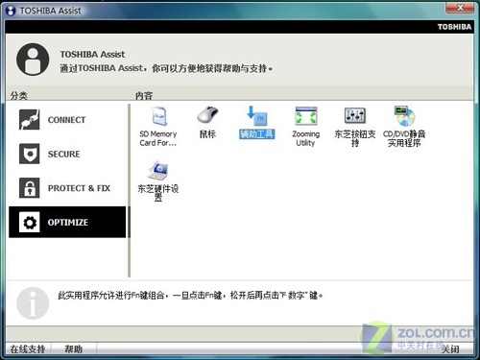Click the 辅助工具 label text
This screenshot has width=480, height=360.
[256, 133]
